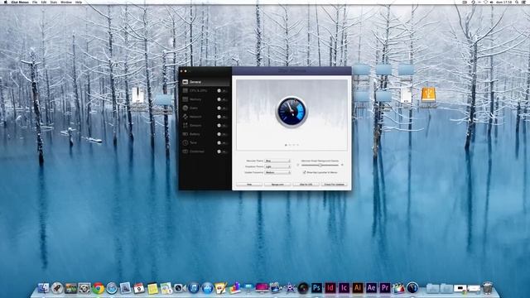
Task: Open Finder from the Dock
Action: [44, 288]
